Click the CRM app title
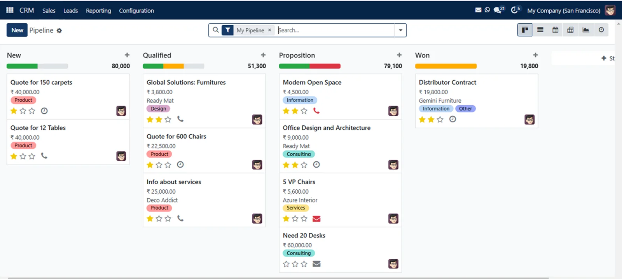 [27, 10]
